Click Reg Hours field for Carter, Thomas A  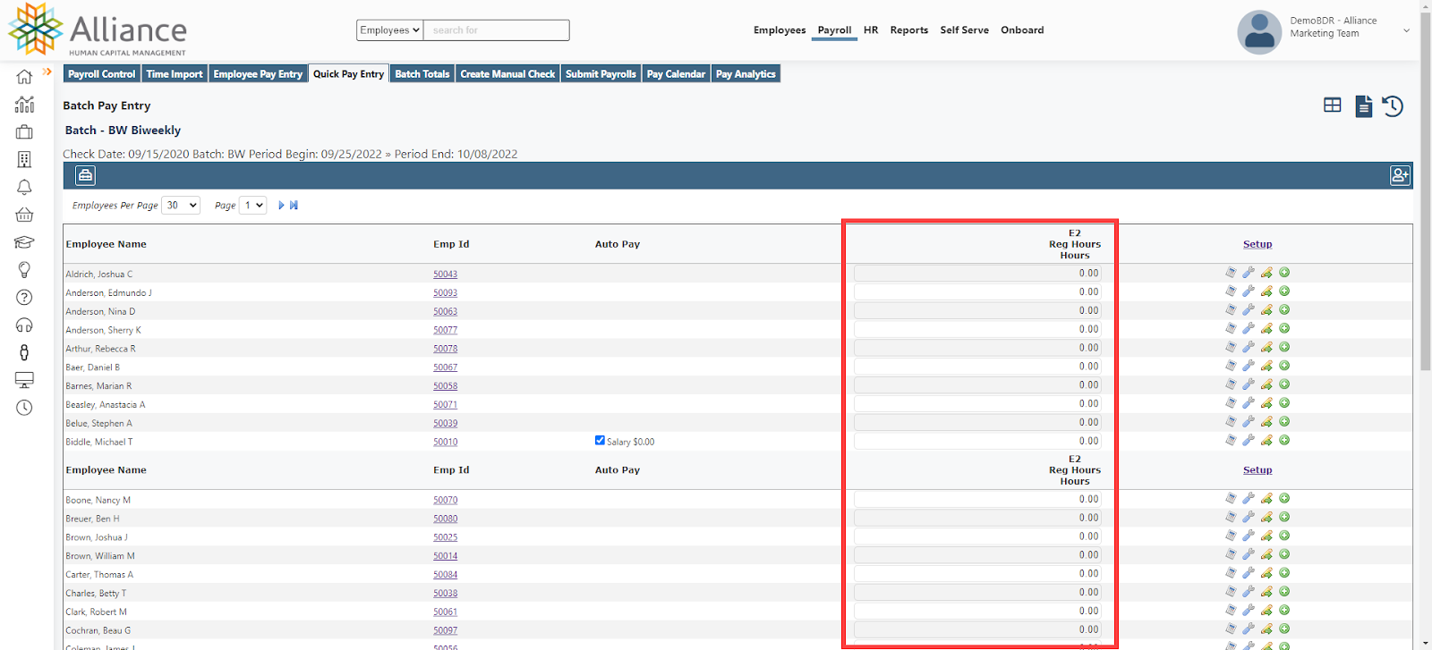(x=977, y=574)
